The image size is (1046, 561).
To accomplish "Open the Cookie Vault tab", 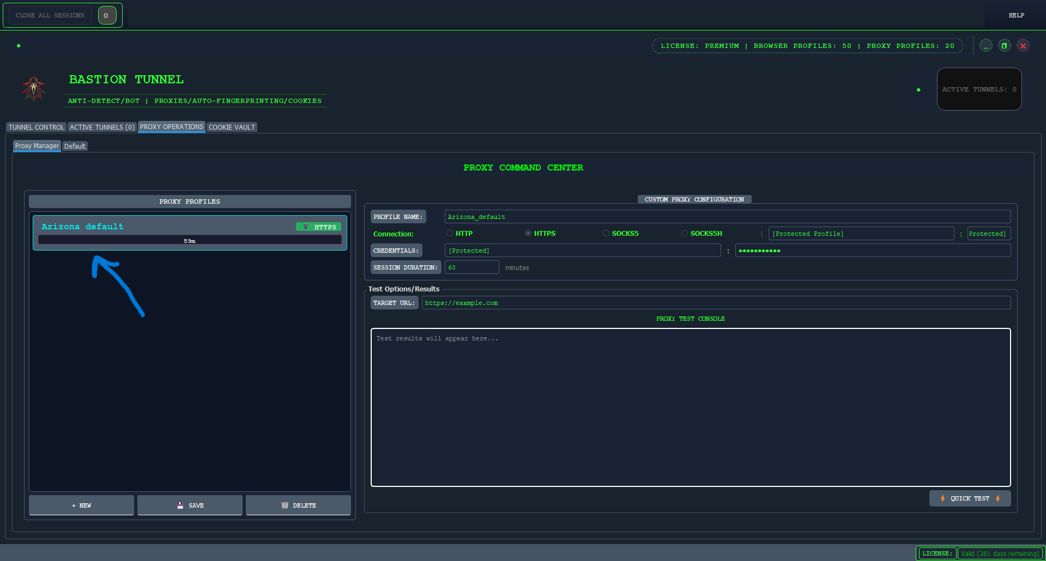I will point(232,127).
